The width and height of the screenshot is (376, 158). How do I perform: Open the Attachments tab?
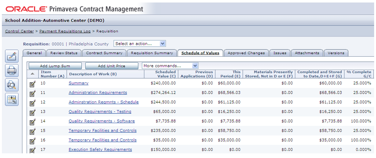[x=307, y=53]
